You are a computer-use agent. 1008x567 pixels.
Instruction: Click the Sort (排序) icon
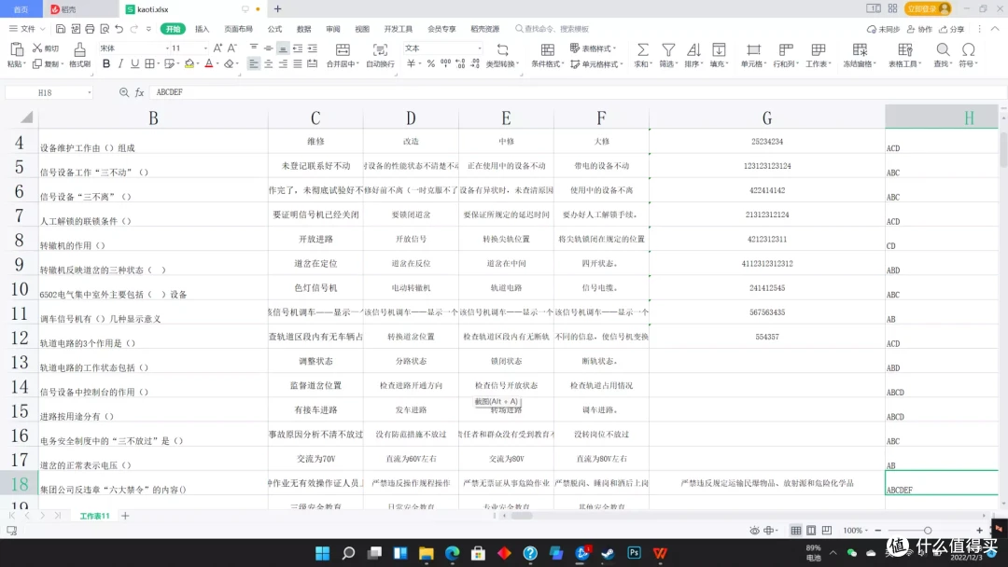pyautogui.click(x=693, y=49)
